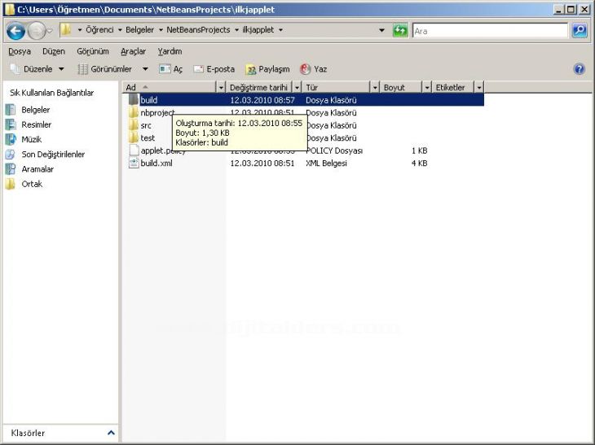Click the Paylaşım toolbar button
The height and width of the screenshot is (445, 595).
[x=267, y=69]
